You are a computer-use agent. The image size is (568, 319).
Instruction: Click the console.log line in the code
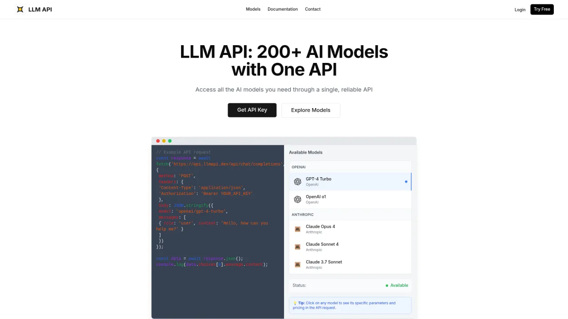212,265
